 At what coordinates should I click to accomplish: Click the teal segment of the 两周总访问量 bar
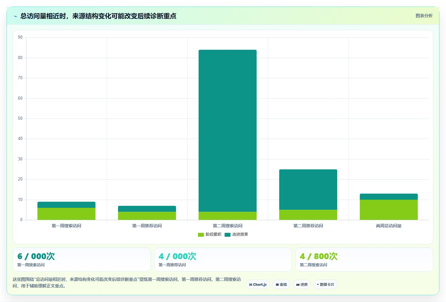pyautogui.click(x=389, y=197)
